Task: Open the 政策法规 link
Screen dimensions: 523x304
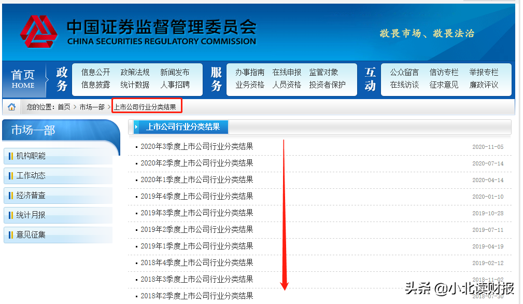Action: (x=135, y=73)
